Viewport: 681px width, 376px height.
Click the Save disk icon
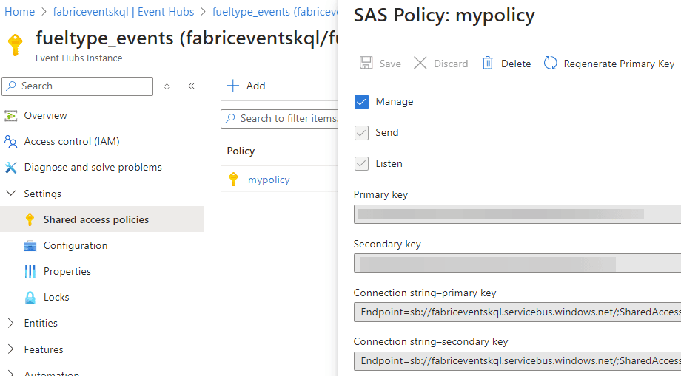point(366,64)
